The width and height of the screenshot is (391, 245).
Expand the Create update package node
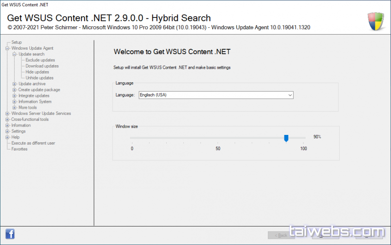click(15, 90)
